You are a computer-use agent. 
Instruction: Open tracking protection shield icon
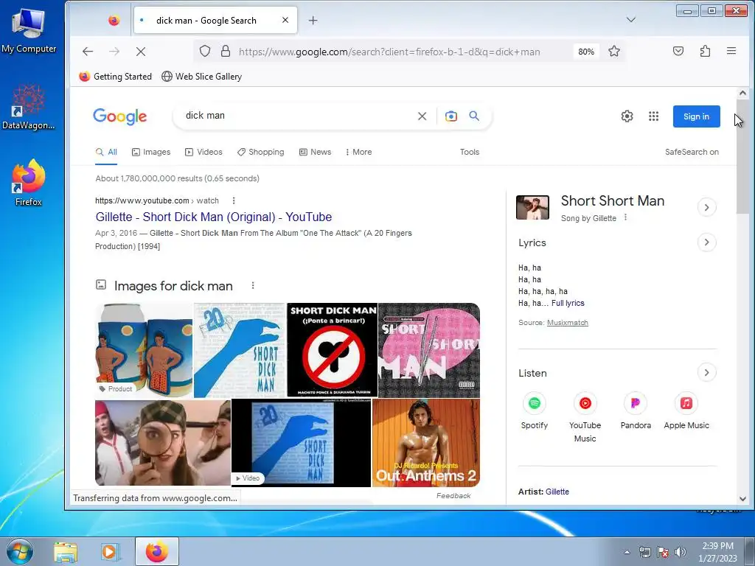click(x=205, y=52)
